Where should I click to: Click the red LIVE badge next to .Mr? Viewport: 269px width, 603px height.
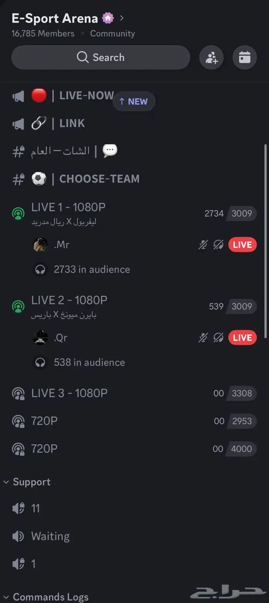coord(242,245)
